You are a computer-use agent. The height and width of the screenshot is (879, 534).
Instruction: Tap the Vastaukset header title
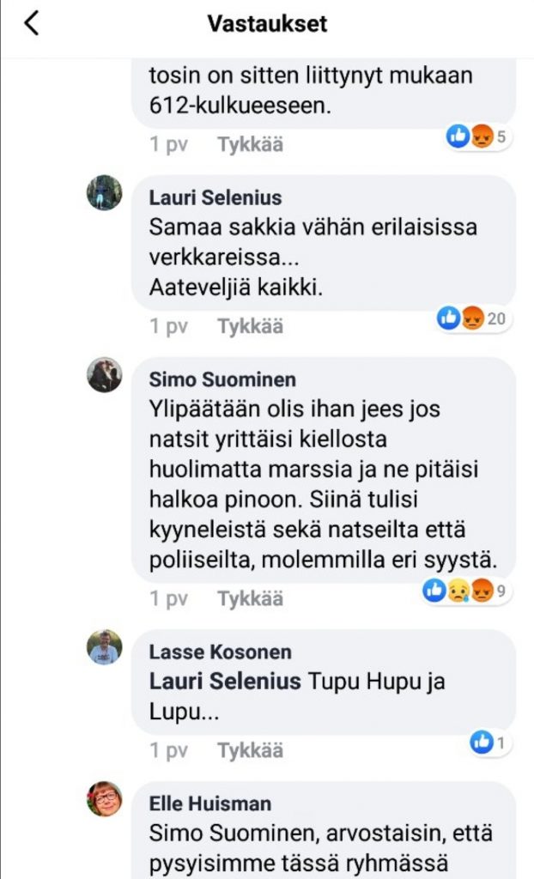[267, 24]
